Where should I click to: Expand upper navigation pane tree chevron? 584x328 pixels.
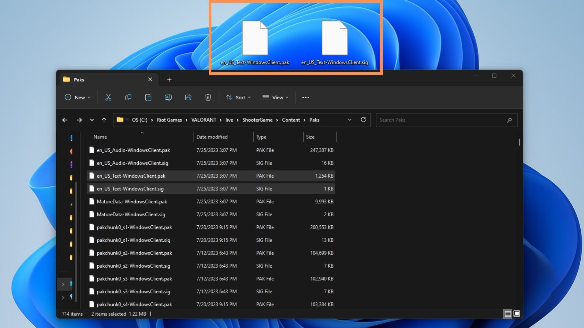tap(63, 284)
